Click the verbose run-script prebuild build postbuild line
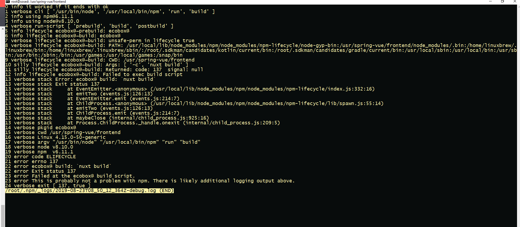The width and height of the screenshot is (520, 227). coord(89,26)
